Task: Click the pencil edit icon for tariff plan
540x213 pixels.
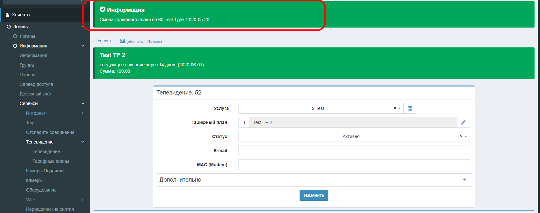Action: tap(463, 122)
